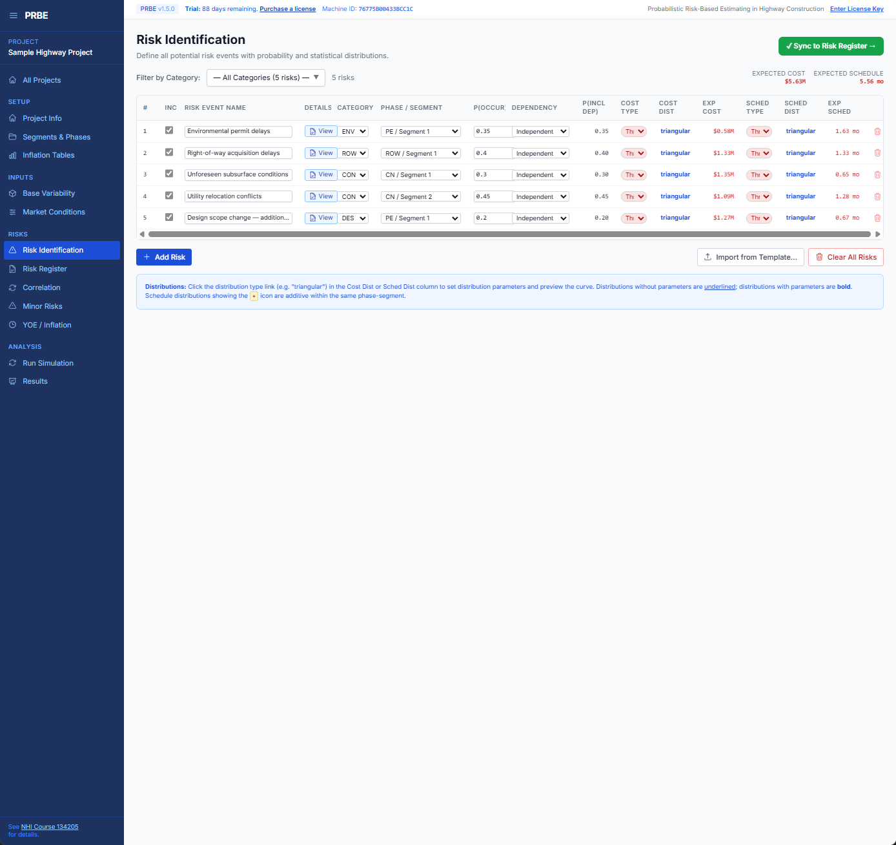Remove "Design scope change" risk via trash icon
The image size is (896, 845).
(877, 218)
